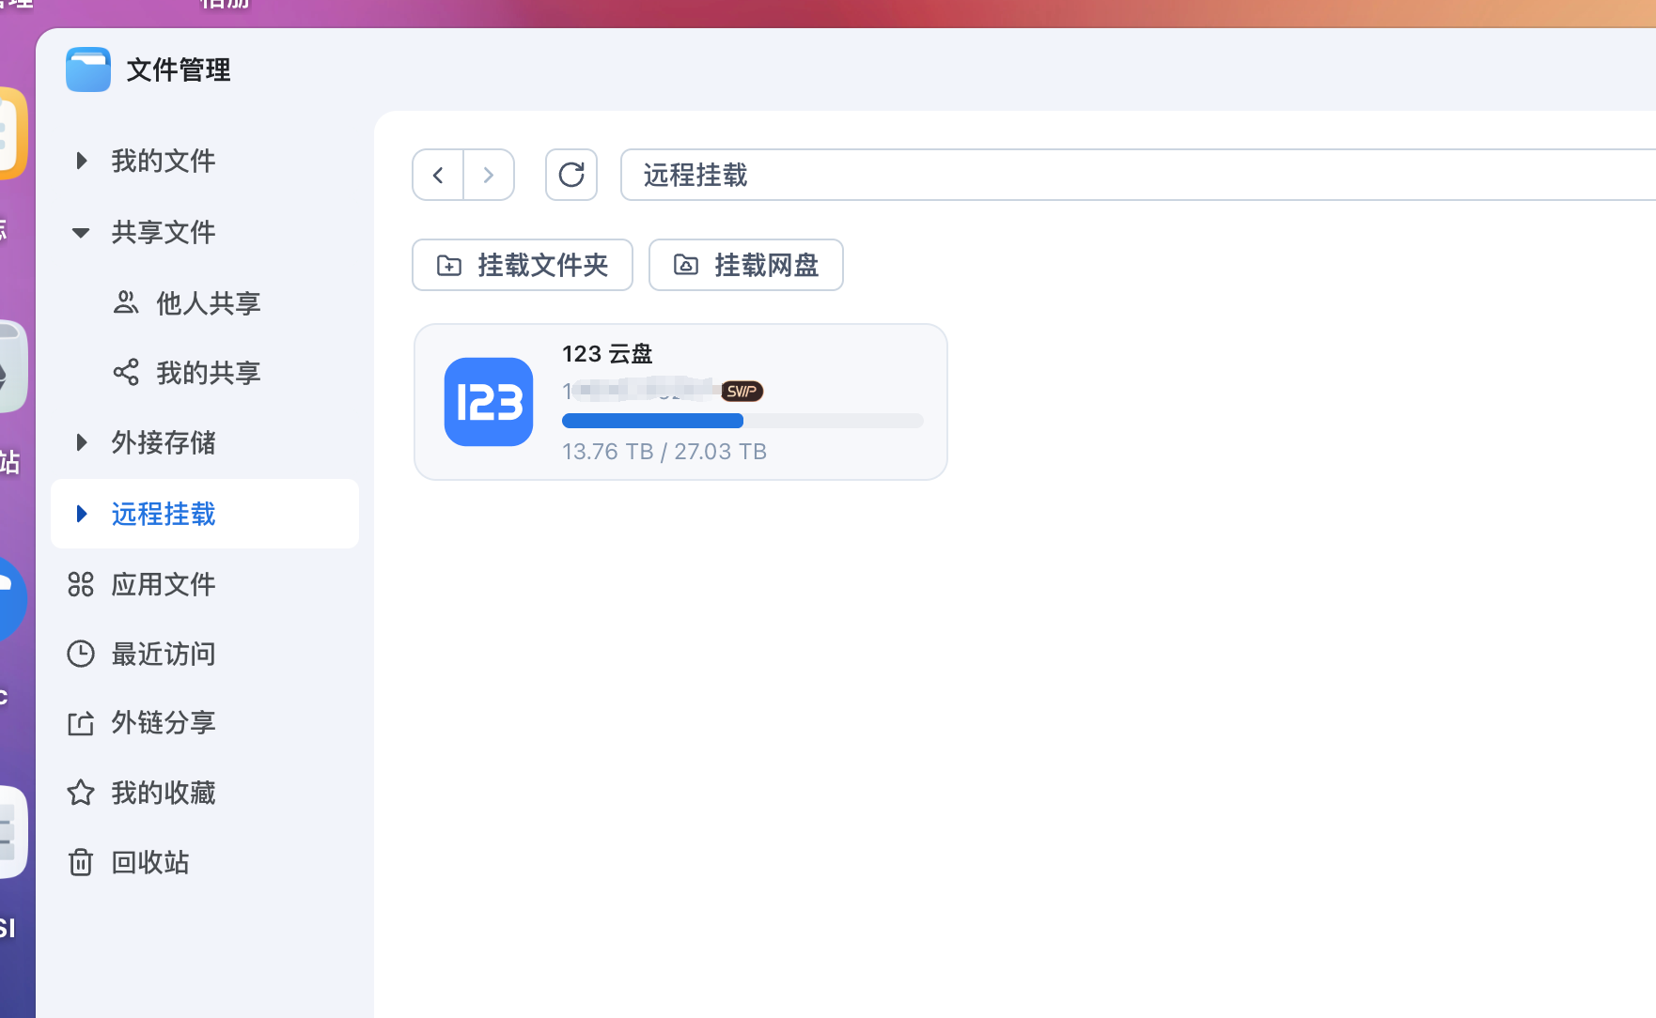Screen dimensions: 1656x1018
Task: Click the 123 云盘 logo icon
Action: coord(489,402)
